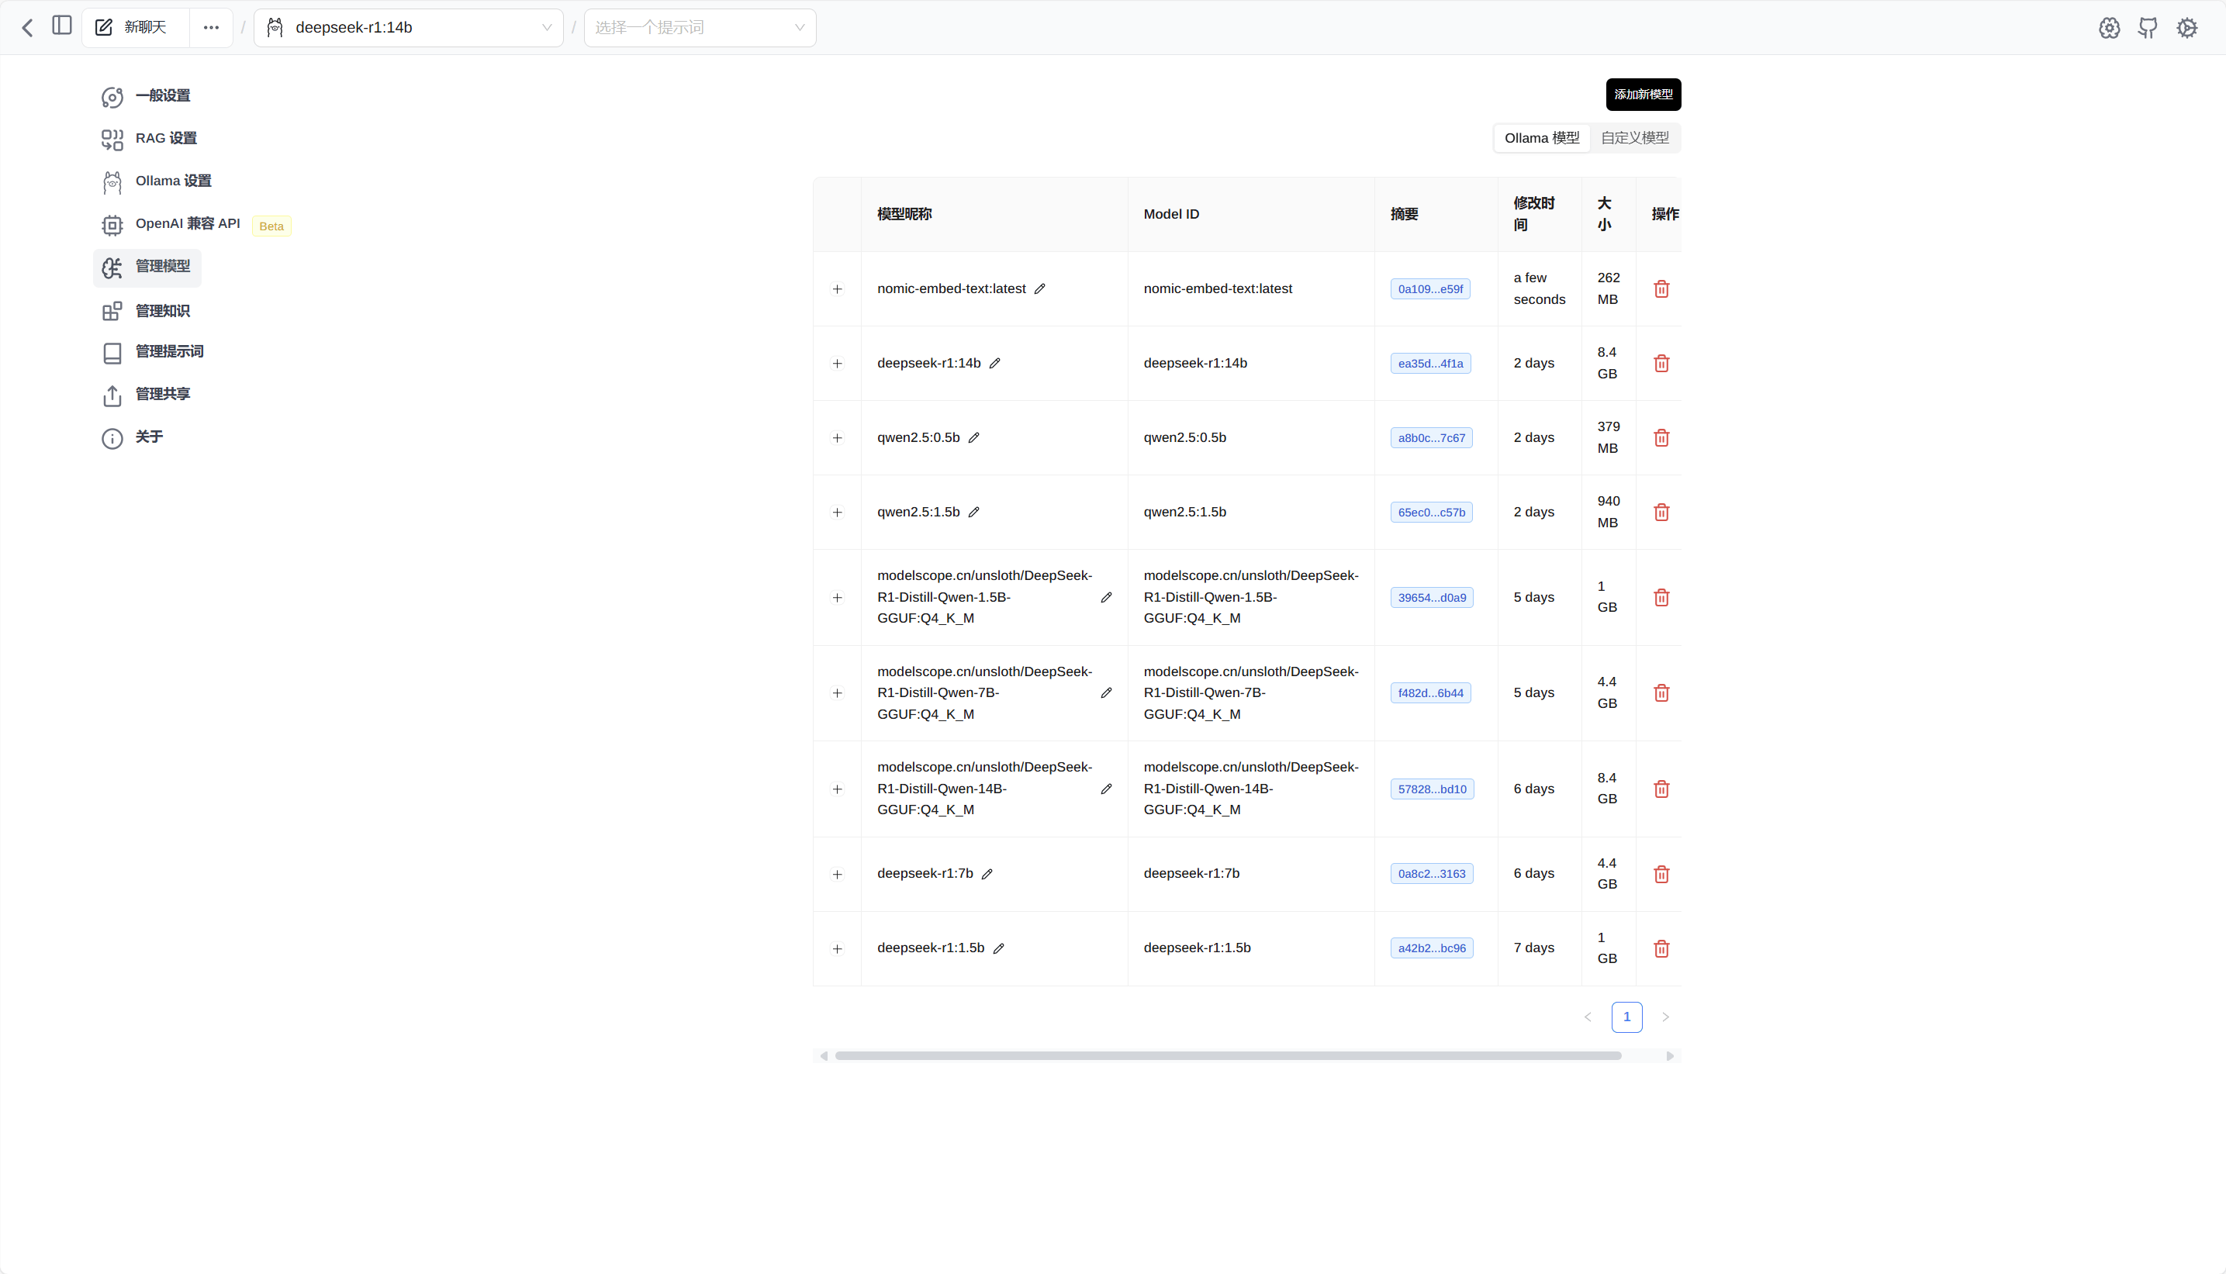Edit nickname of deepseek-r1:14b model
2226x1274 pixels.
[x=995, y=363]
